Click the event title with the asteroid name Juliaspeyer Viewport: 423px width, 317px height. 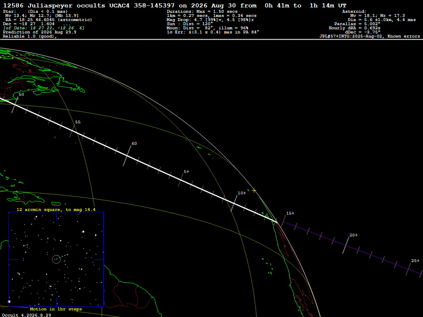point(175,5)
